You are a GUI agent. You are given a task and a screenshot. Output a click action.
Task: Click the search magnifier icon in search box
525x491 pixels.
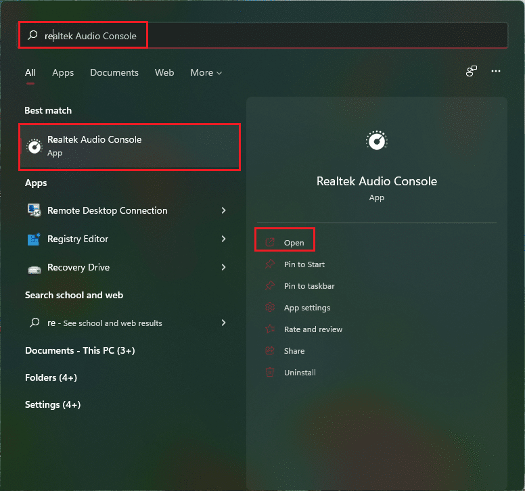(x=32, y=34)
